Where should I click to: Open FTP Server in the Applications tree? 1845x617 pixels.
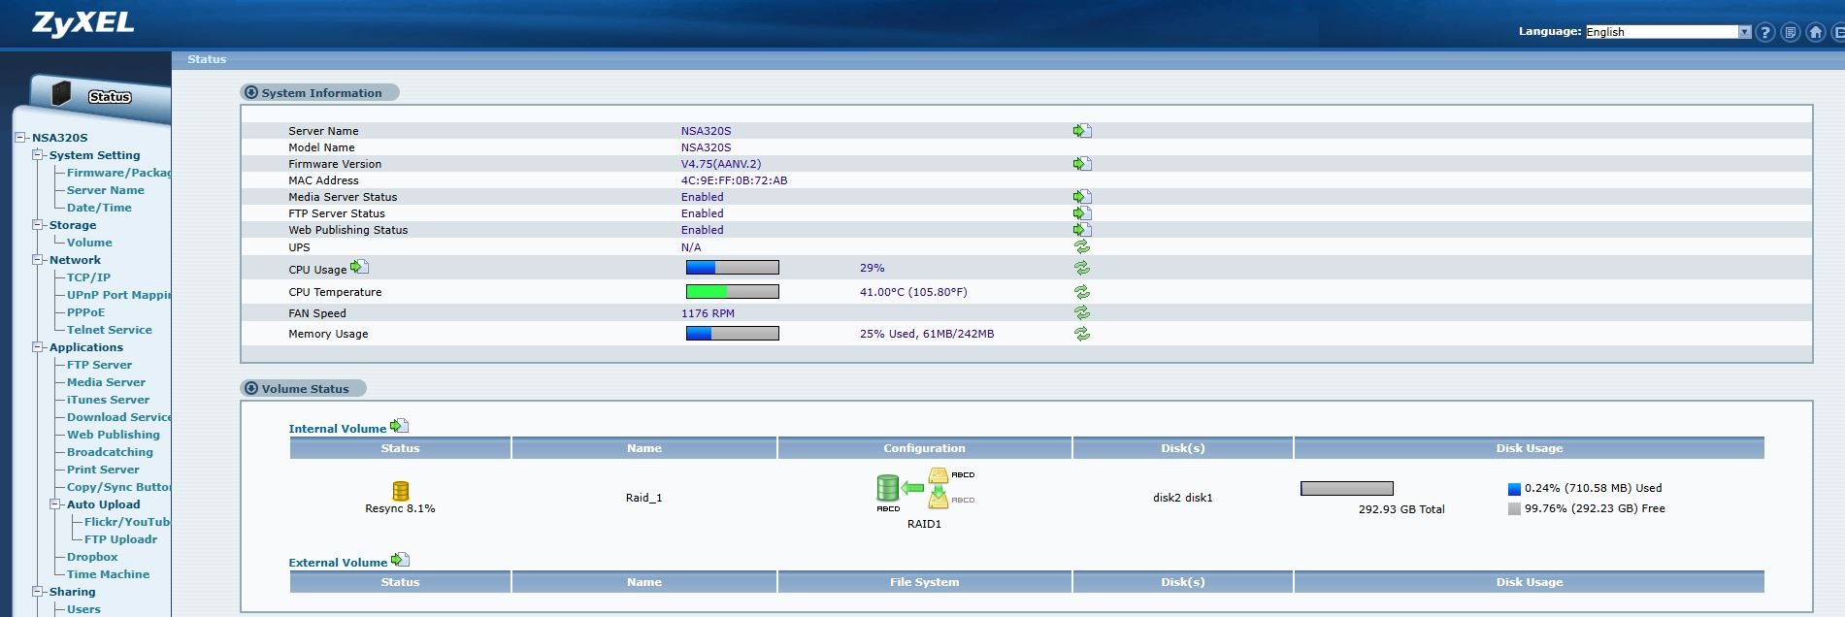pyautogui.click(x=99, y=365)
